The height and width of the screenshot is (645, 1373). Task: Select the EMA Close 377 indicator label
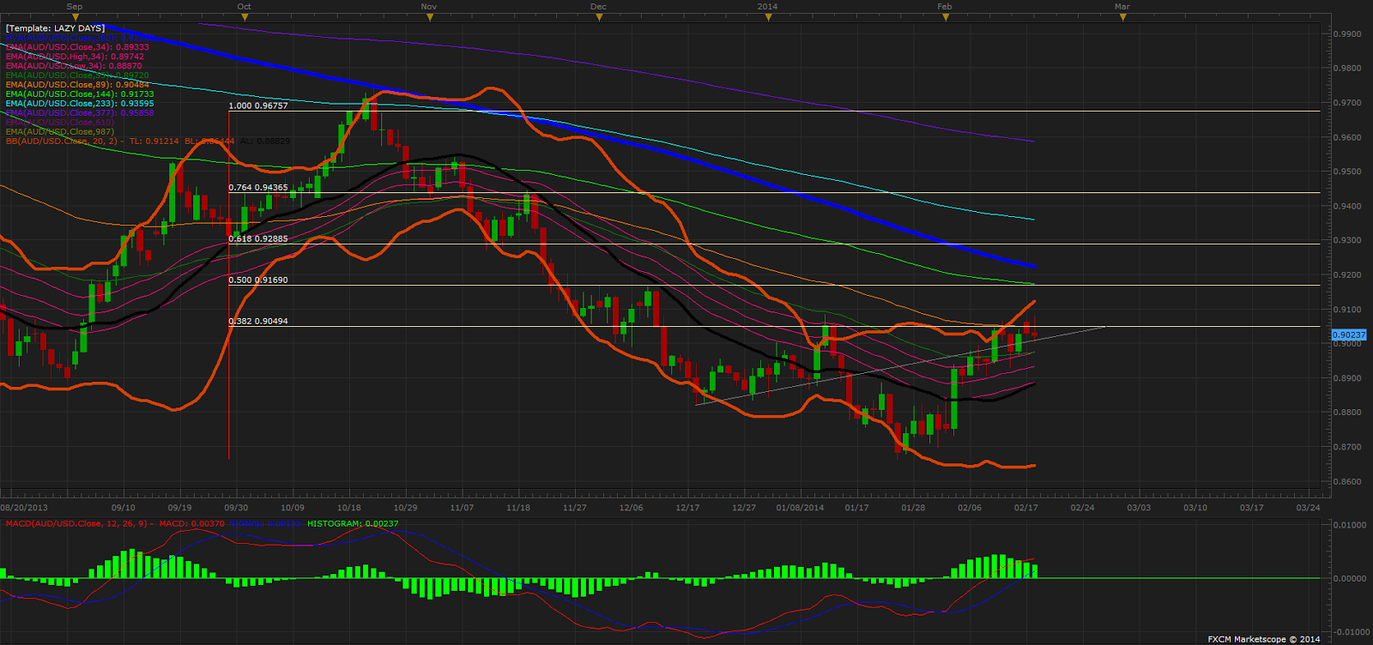(80, 113)
